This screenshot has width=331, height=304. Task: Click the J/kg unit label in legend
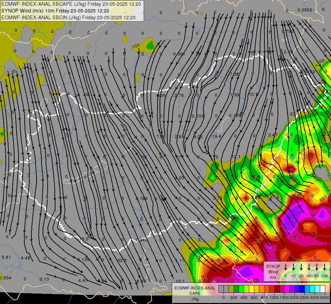[195, 299]
